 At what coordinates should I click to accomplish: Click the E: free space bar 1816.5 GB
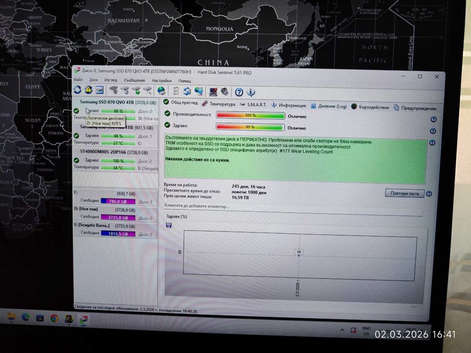(x=118, y=233)
